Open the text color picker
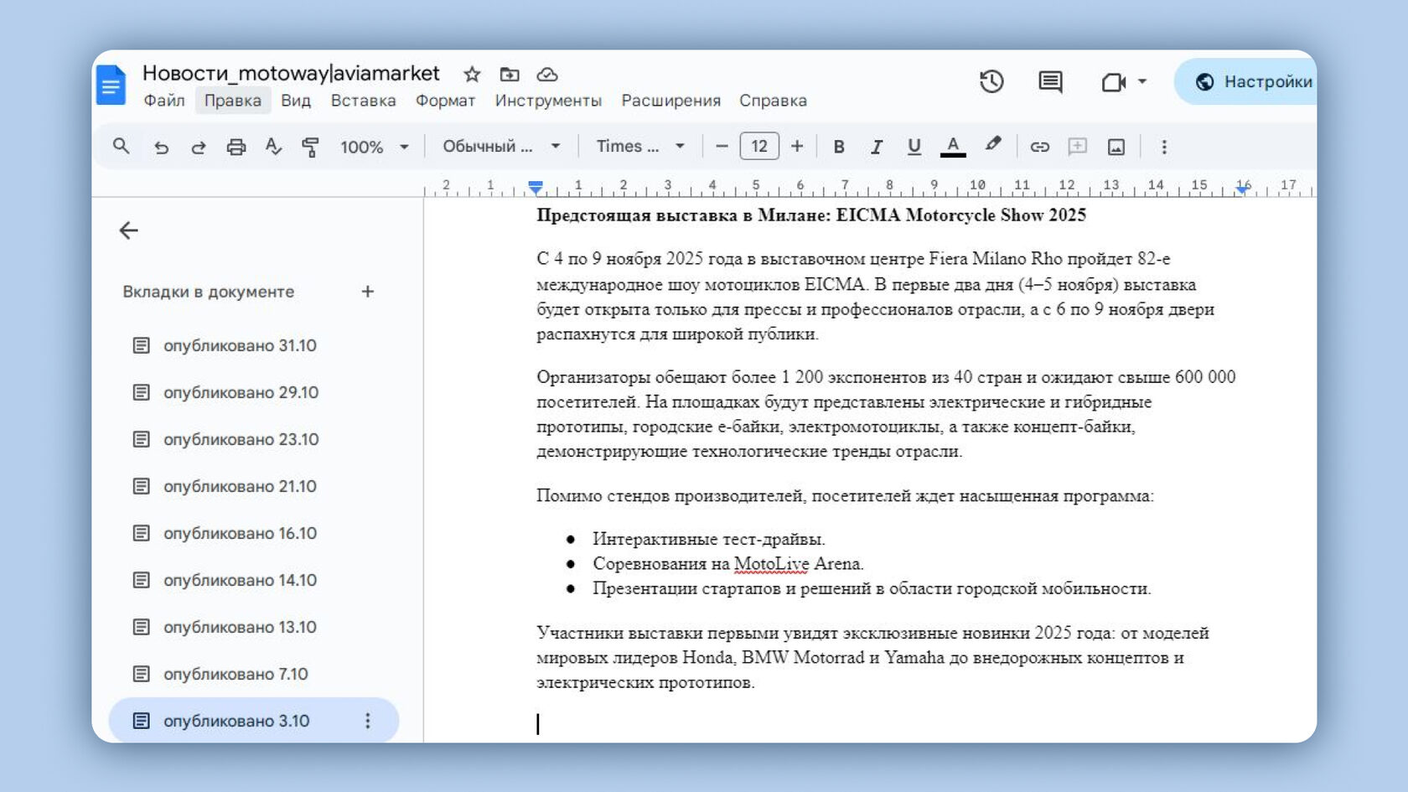The width and height of the screenshot is (1408, 792). pos(952,148)
